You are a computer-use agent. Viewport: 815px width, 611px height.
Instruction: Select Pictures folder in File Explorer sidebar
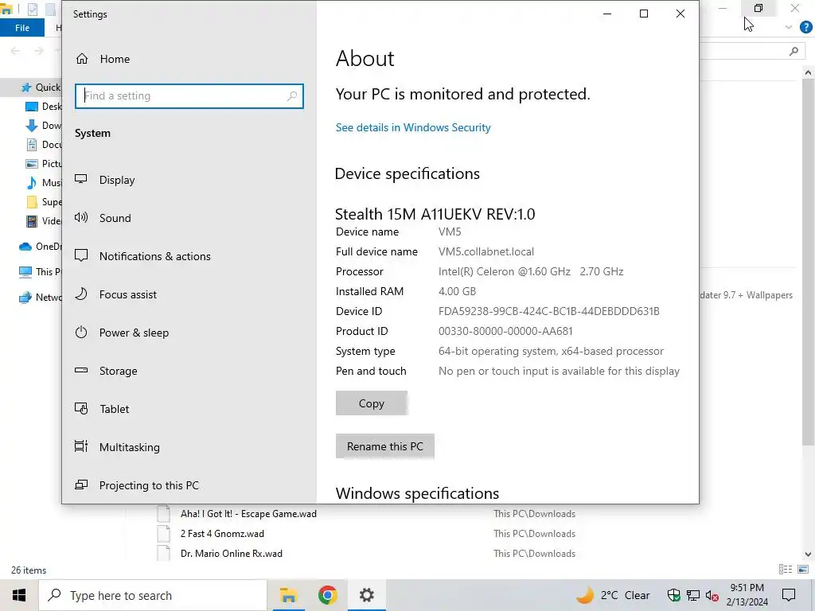[x=44, y=164]
